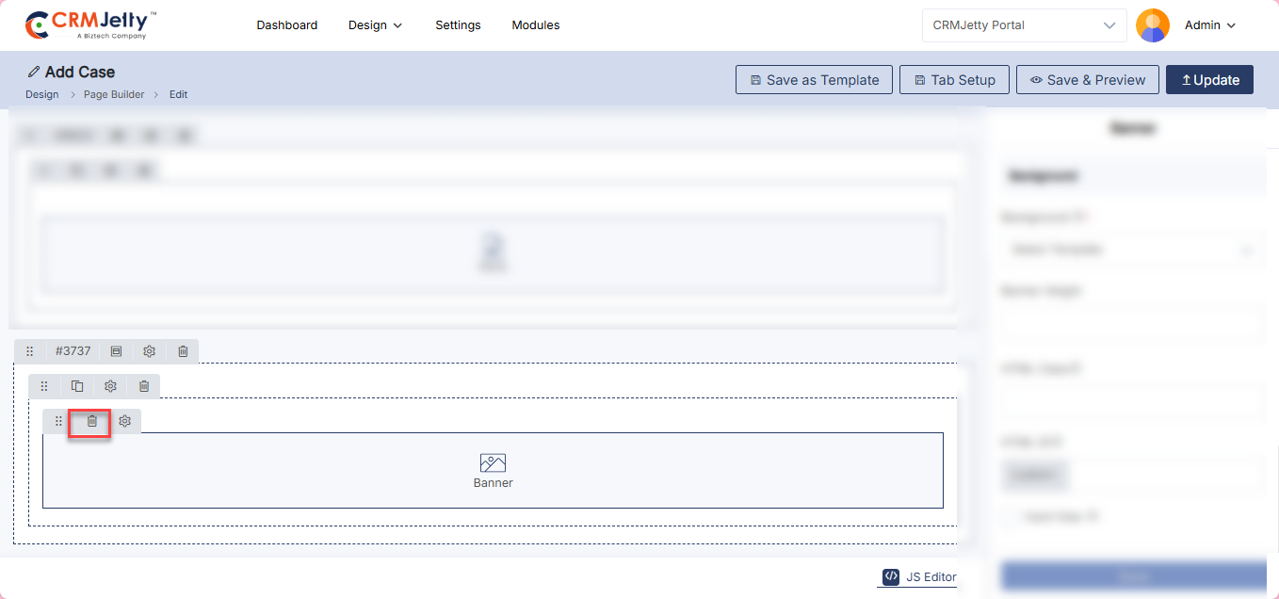This screenshot has height=599, width=1279.
Task: Open settings for section #3737
Action: pyautogui.click(x=149, y=351)
